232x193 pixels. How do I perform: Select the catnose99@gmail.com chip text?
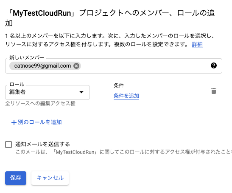point(42,66)
